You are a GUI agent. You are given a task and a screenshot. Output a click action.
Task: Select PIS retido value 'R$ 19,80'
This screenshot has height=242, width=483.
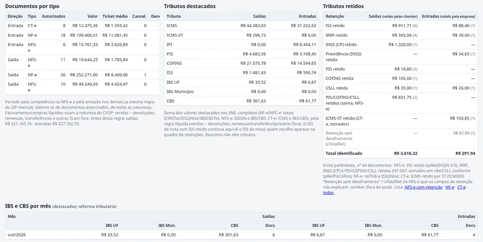tap(403, 69)
